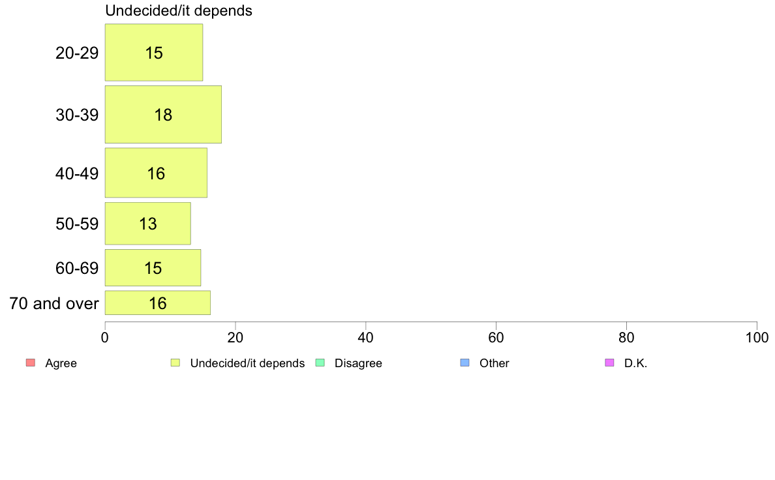Click the blue Other legend swatch
Screen dimensions: 775x480
[x=464, y=363]
